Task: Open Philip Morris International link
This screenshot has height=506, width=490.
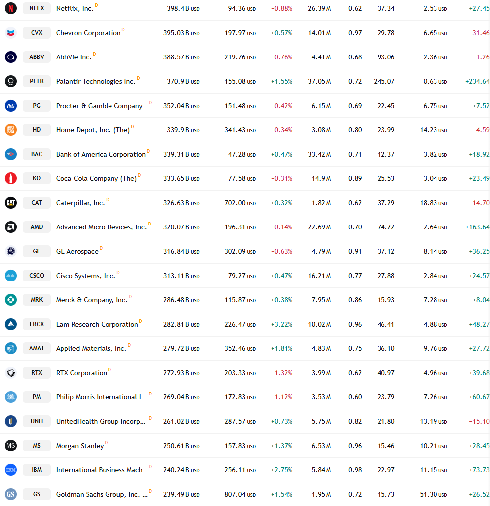Action: [x=101, y=397]
